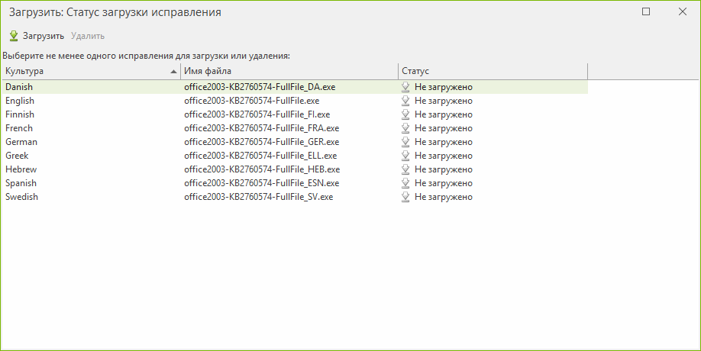Click the download status icon for English
Image resolution: width=701 pixels, height=351 pixels.
pyautogui.click(x=405, y=101)
